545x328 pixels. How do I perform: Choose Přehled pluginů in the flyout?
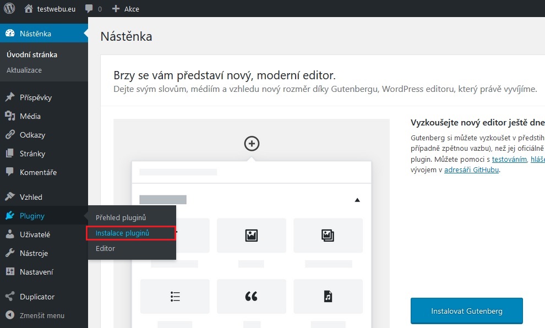[121, 217]
